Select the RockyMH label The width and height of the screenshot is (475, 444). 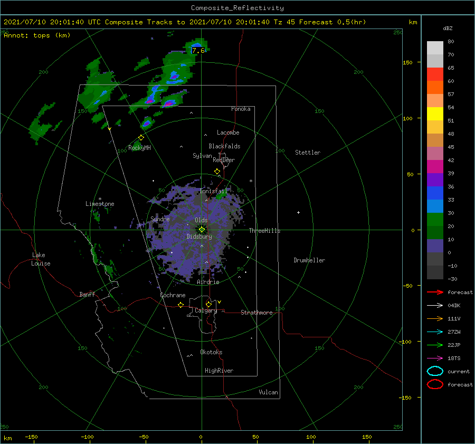pos(139,148)
